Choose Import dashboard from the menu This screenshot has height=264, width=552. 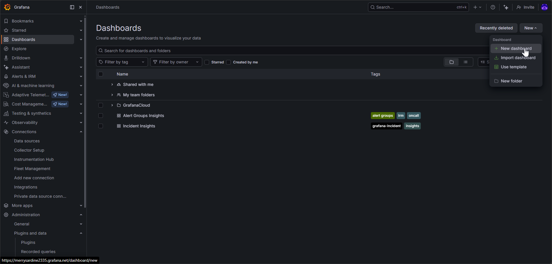pos(516,58)
